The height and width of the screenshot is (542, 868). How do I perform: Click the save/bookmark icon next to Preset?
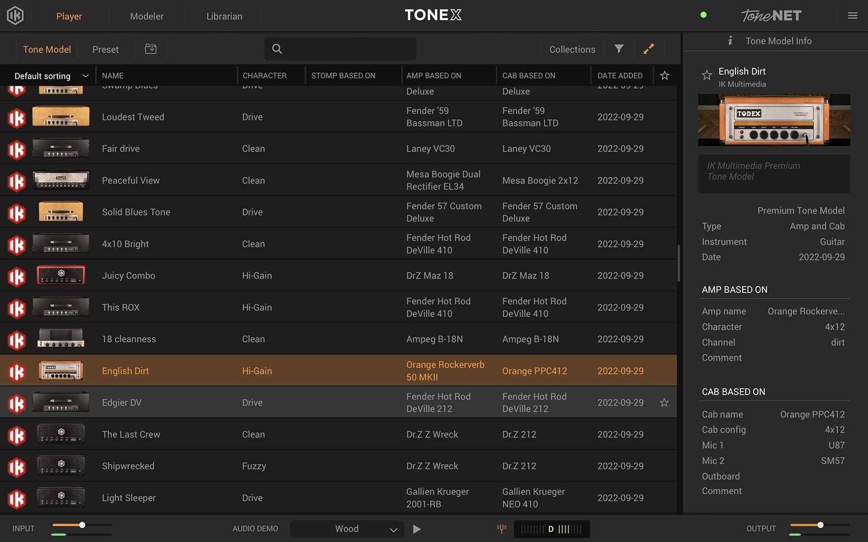pos(150,49)
